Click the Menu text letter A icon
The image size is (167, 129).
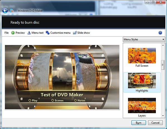29,33
